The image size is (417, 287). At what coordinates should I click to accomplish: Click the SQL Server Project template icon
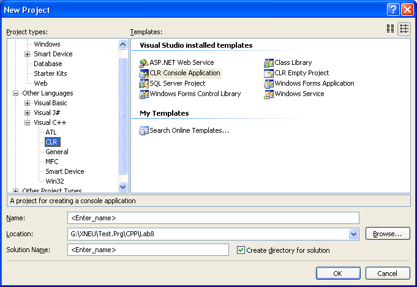coord(144,84)
